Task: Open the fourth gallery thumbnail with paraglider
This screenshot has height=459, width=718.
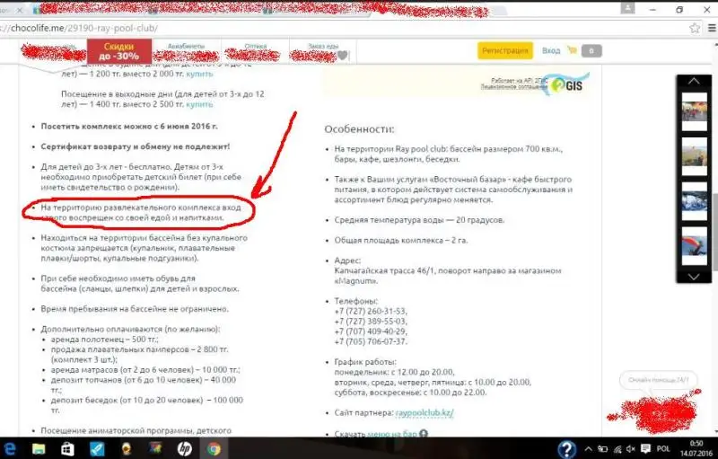Action: click(694, 245)
